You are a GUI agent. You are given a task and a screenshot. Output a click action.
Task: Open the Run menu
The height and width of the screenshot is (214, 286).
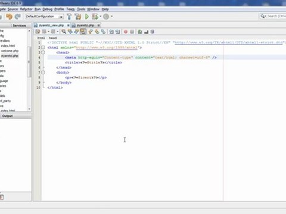(x=38, y=9)
